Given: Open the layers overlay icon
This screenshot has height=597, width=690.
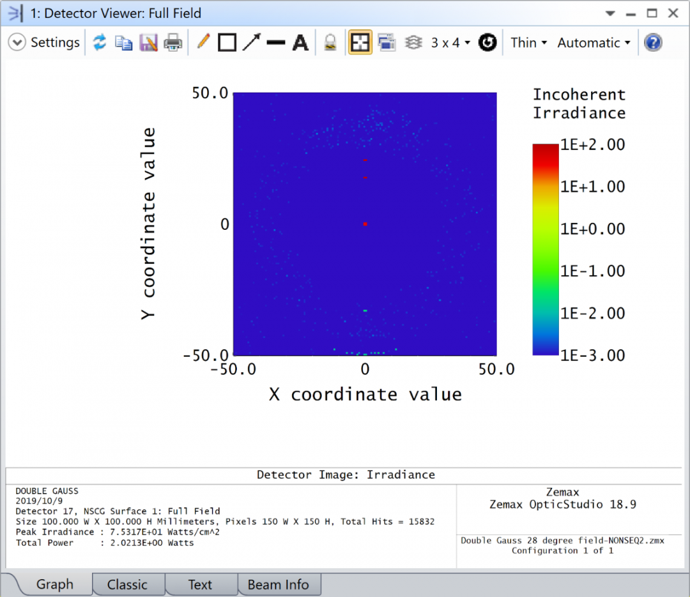Looking at the screenshot, I should coord(413,43).
